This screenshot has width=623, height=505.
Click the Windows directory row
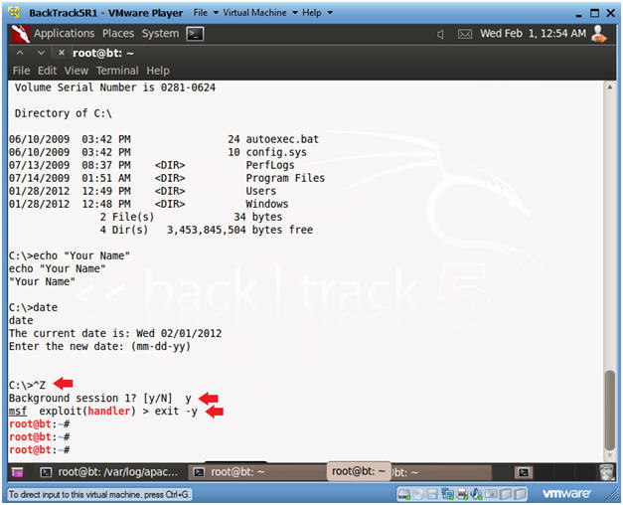[148, 204]
